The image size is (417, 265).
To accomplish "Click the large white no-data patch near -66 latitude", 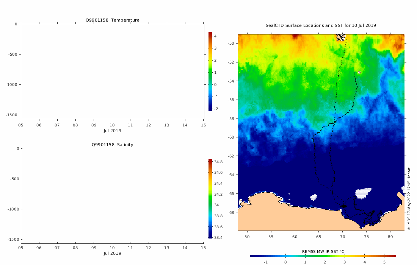I will click(363, 193).
